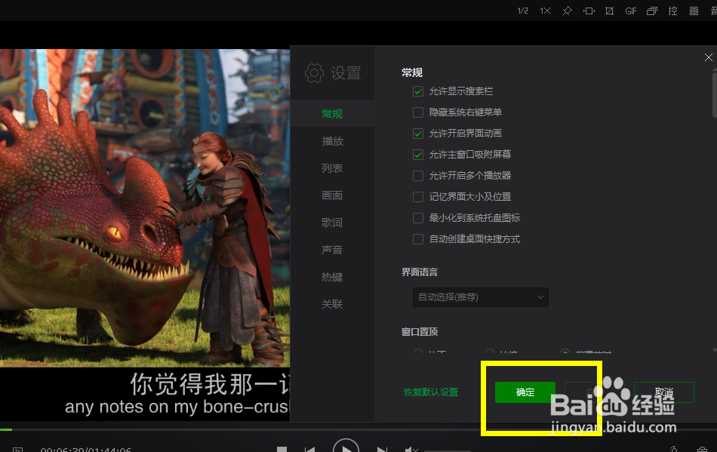Image resolution: width=717 pixels, height=452 pixels.
Task: Open the crop screenshot tool
Action: 610,11
